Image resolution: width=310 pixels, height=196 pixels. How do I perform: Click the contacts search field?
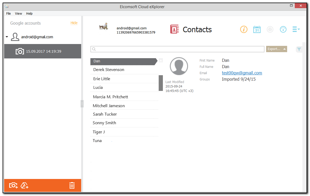[177, 49]
